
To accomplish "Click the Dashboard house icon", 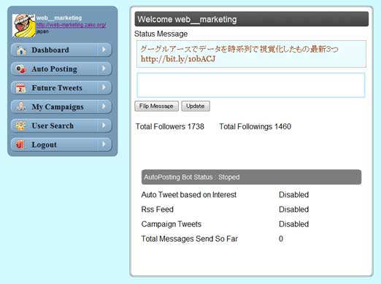I will 21,50.
